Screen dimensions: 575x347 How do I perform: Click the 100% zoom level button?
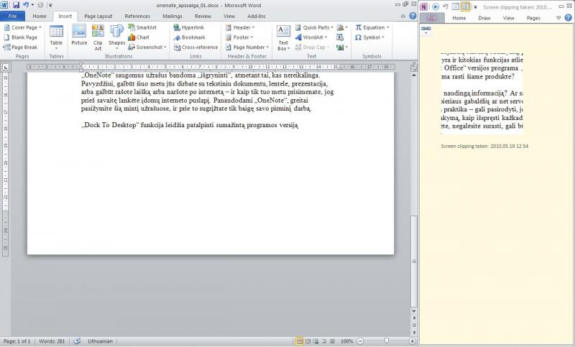(346, 341)
